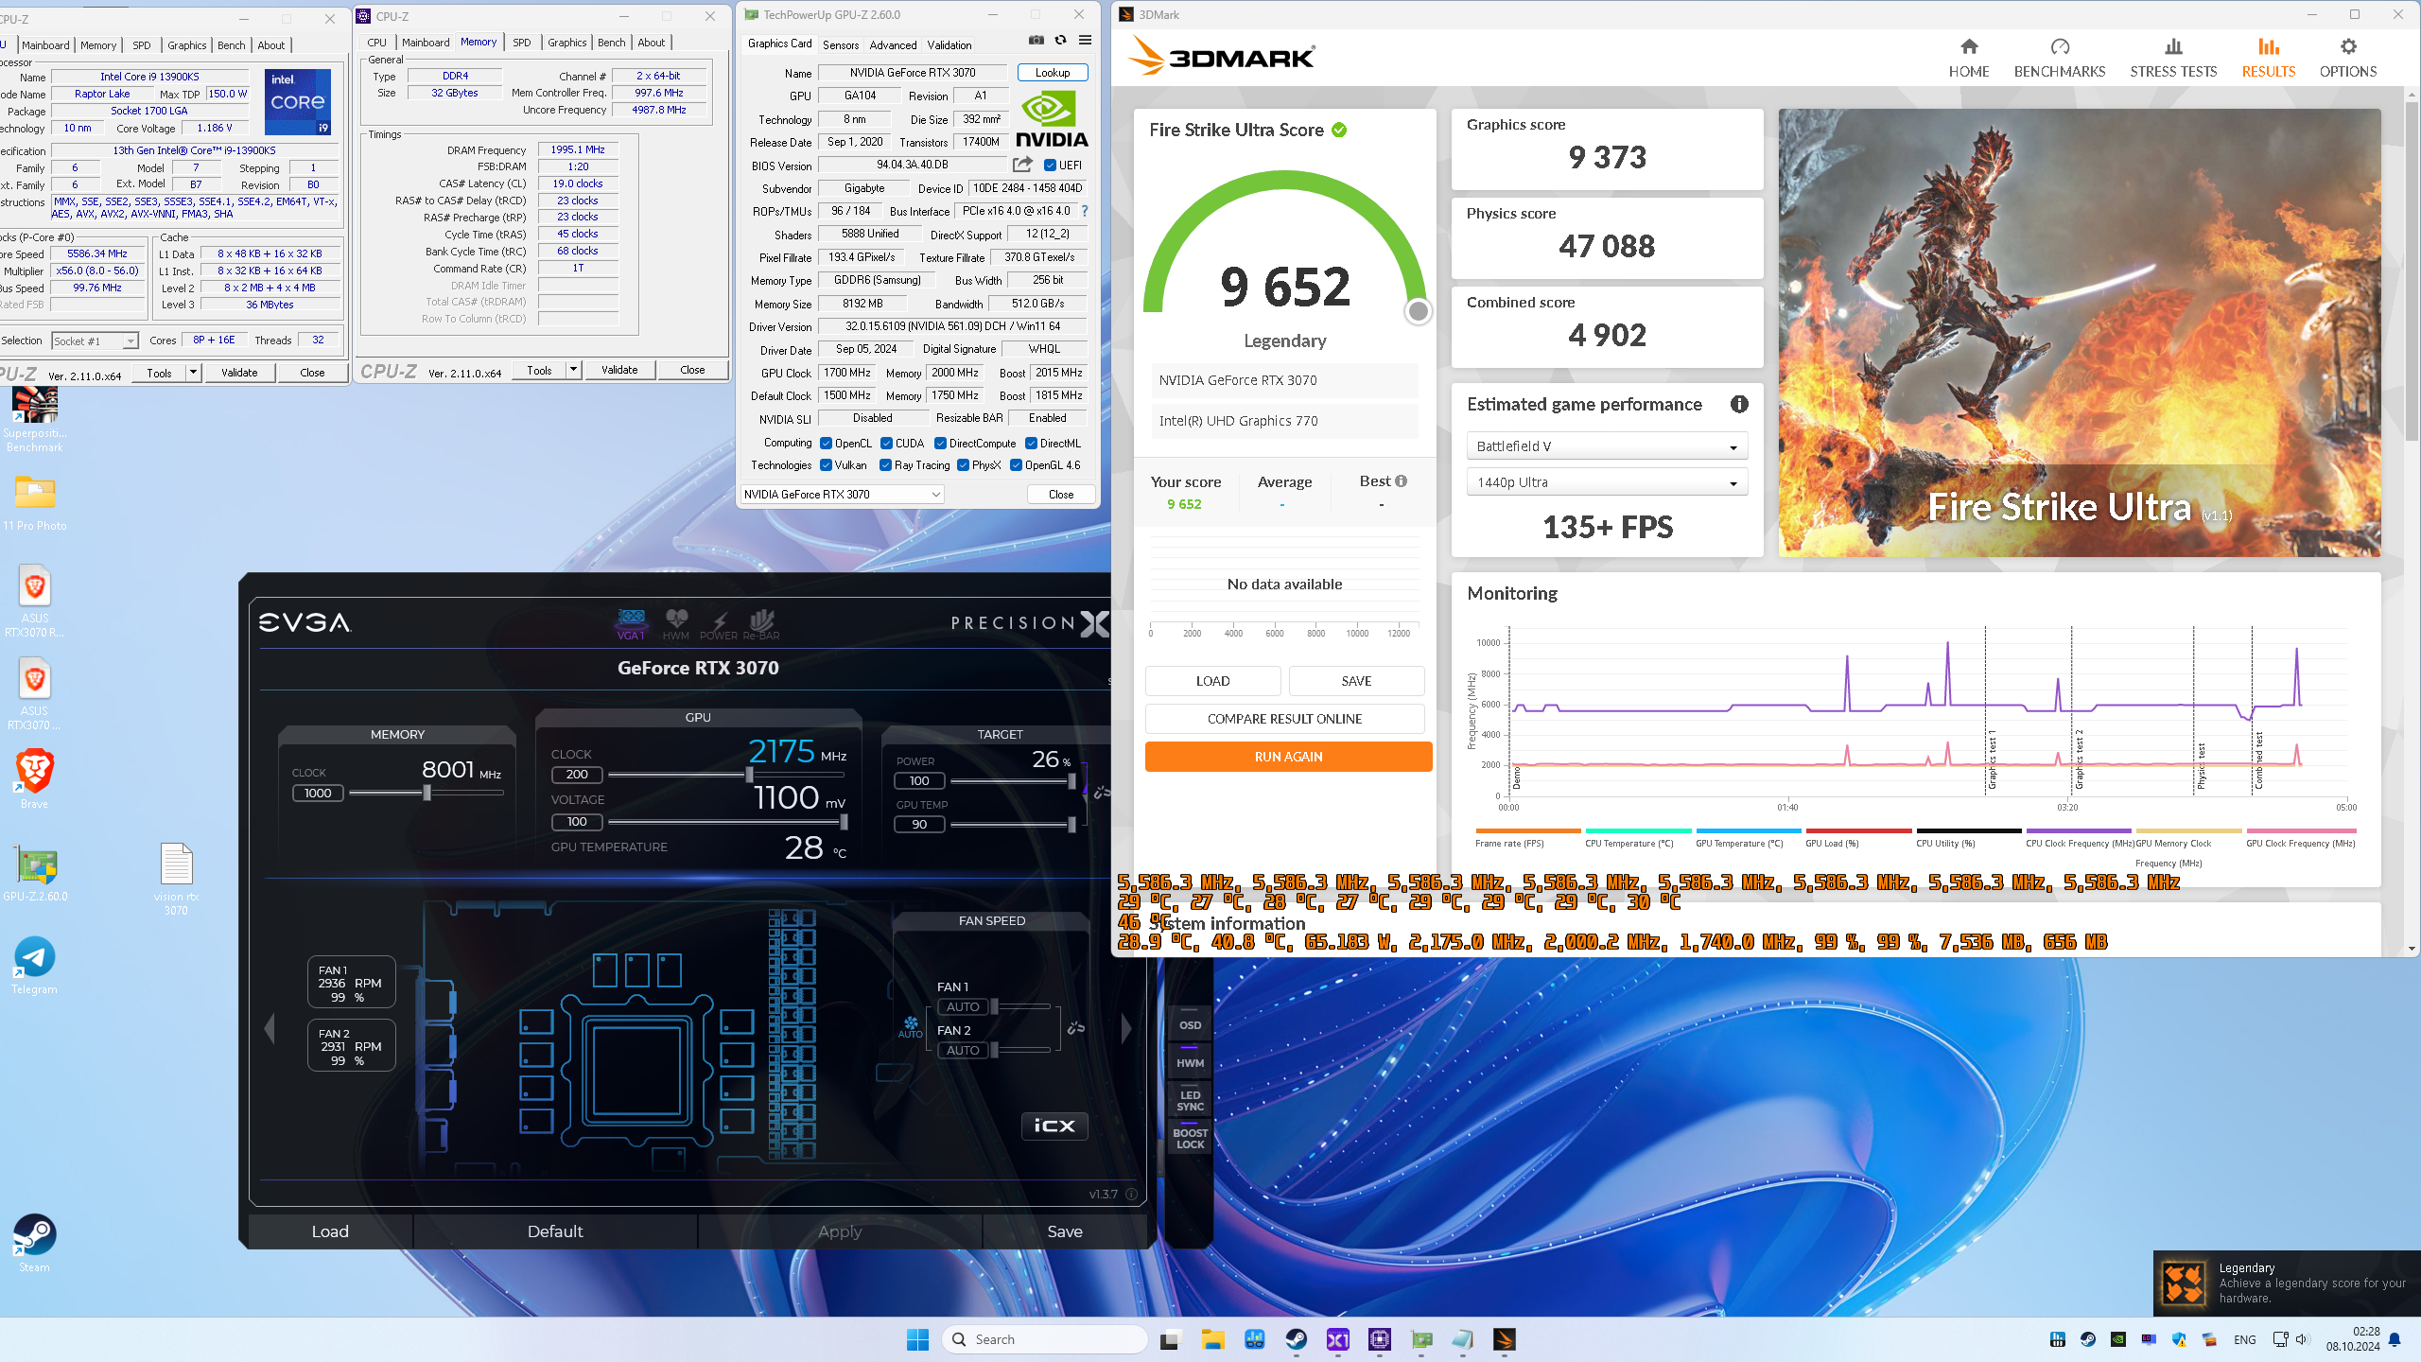Open the 3DMark HOME section

[x=1968, y=58]
